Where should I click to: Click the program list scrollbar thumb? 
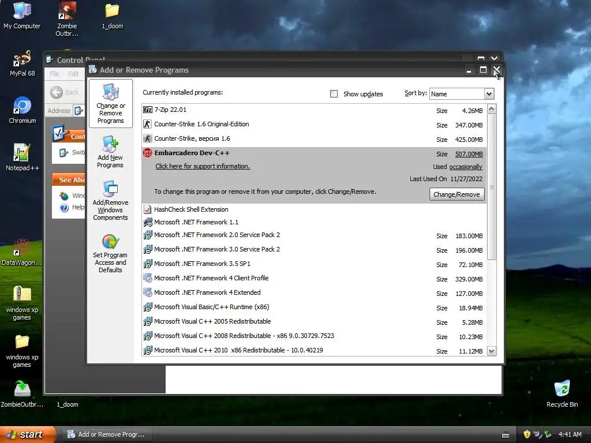click(492, 187)
